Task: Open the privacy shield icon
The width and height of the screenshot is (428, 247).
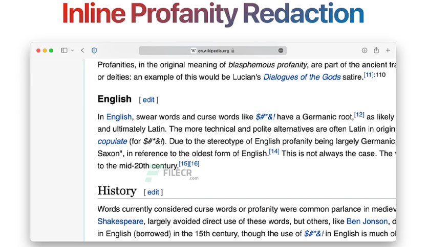Action: (x=94, y=51)
